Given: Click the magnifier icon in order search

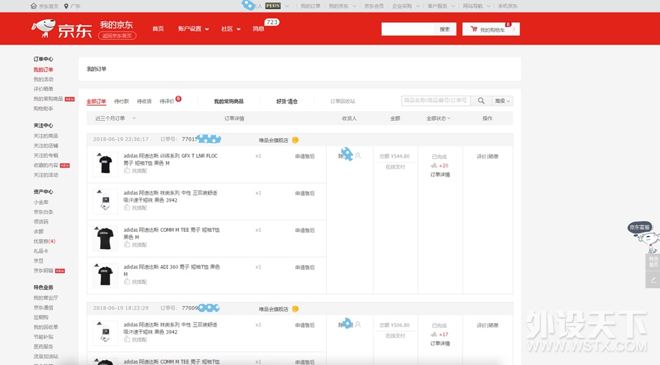Looking at the screenshot, I should pos(481,101).
